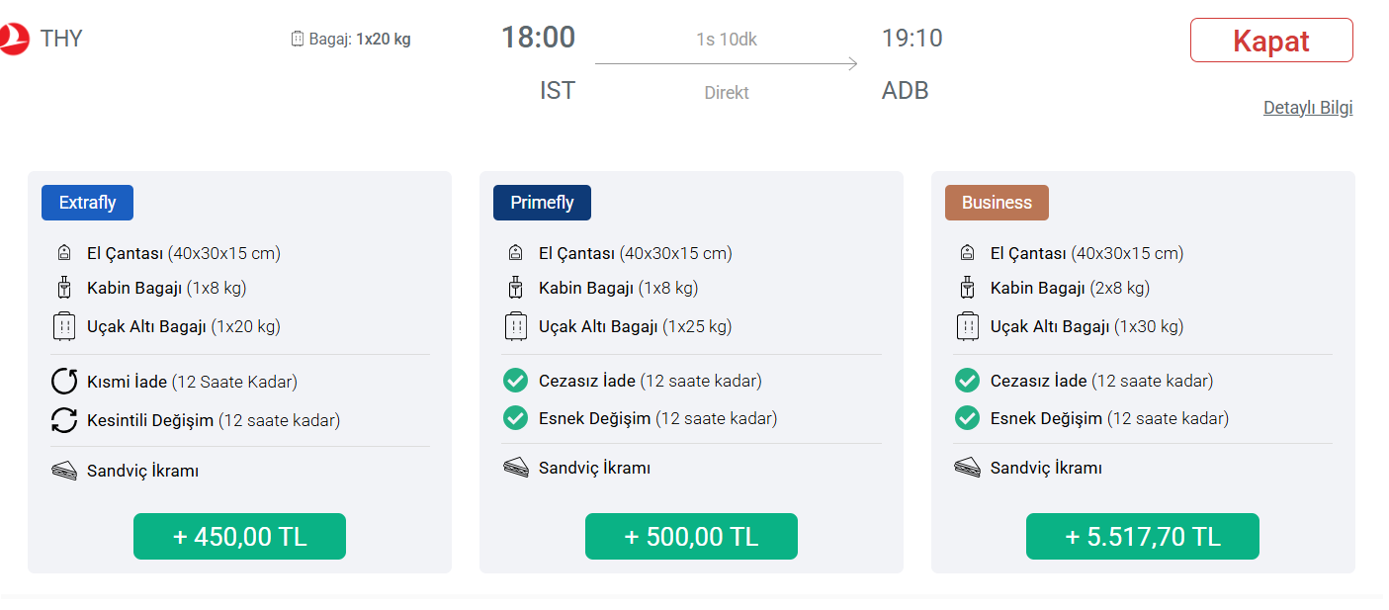Select the brown Business badge
Screen dimensions: 1389x610
point(997,203)
